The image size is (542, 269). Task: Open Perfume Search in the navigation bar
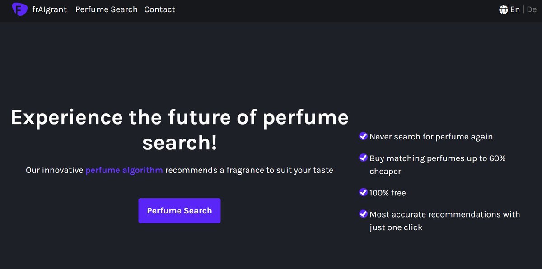point(106,9)
